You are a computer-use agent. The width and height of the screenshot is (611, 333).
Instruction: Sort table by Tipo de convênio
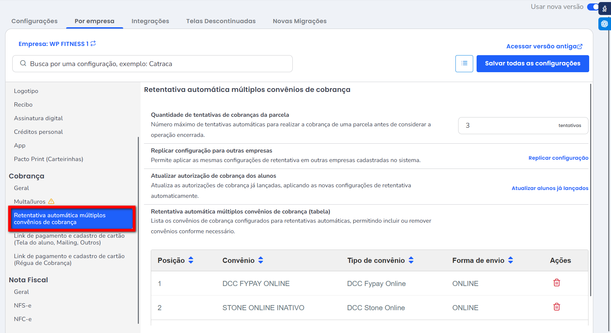point(411,260)
